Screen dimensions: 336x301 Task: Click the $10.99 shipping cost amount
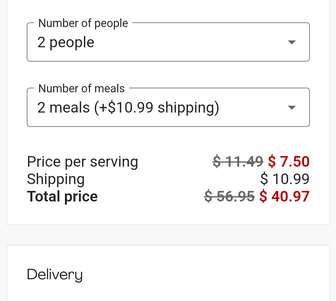click(x=285, y=179)
